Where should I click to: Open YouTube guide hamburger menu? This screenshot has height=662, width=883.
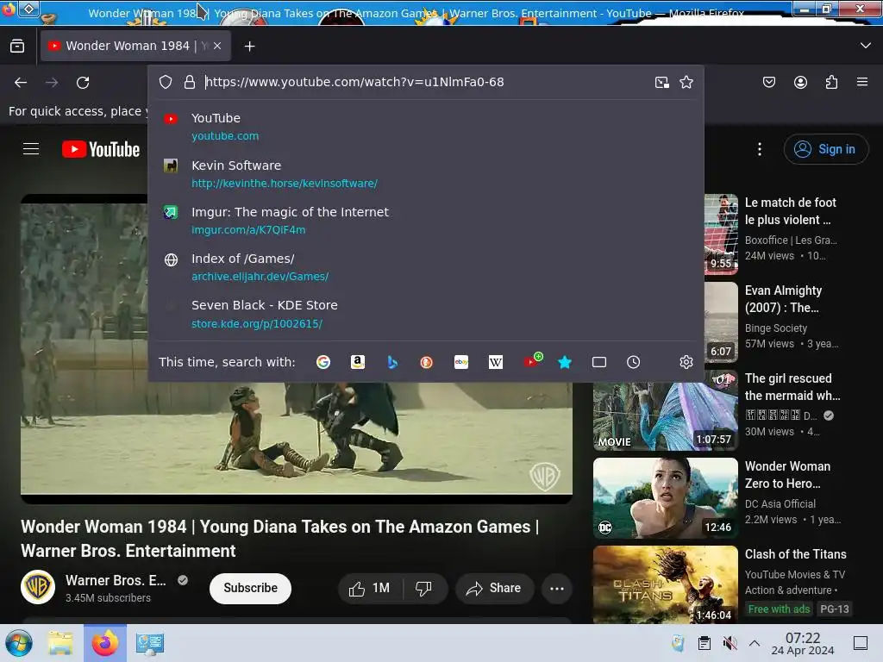pos(31,148)
